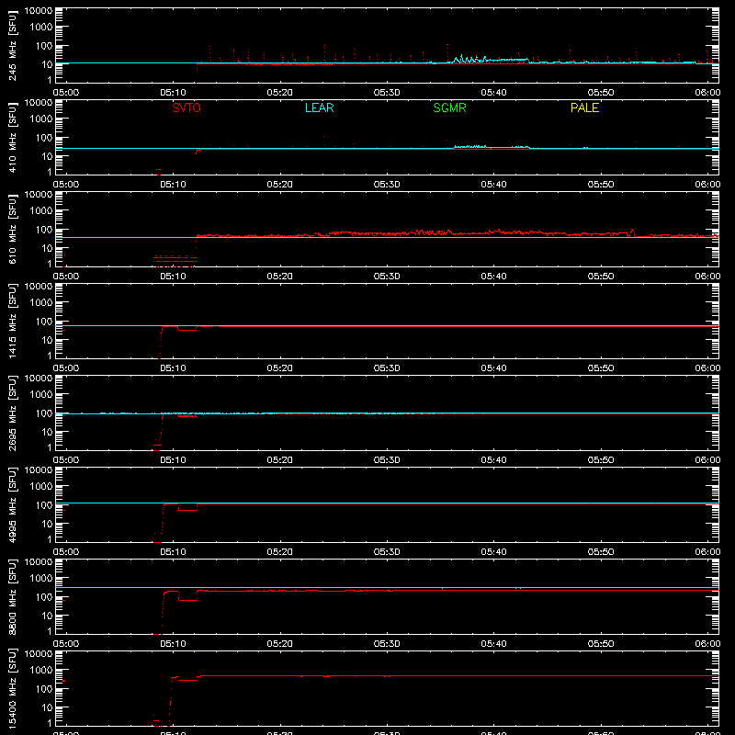
Task: Click 05:40 time label under 8800 MHz plot
Action: (x=493, y=644)
